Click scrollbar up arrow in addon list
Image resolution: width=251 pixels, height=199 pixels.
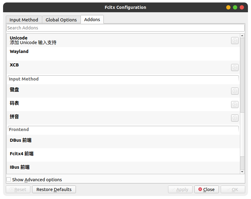tap(242, 36)
